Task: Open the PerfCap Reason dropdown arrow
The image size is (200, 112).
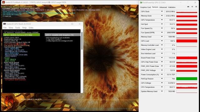Action: click(162, 79)
